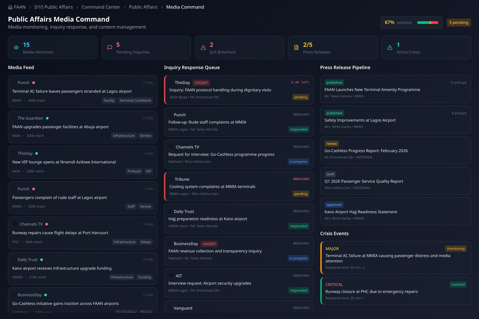Click the Funding tag on Daily Trust article
Image resolution: width=479 pixels, height=319 pixels.
pos(145,277)
